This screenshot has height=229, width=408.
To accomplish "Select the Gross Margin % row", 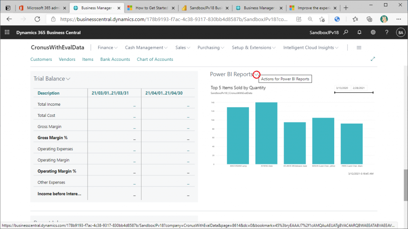I will [x=114, y=138].
